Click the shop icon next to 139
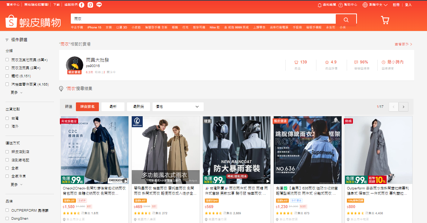The image size is (427, 223). click(x=296, y=62)
